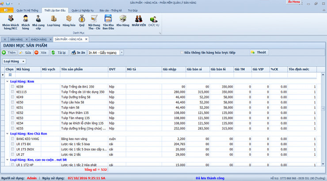Toggle the select-all checkbox in filter row

pyautogui.click(x=10, y=75)
